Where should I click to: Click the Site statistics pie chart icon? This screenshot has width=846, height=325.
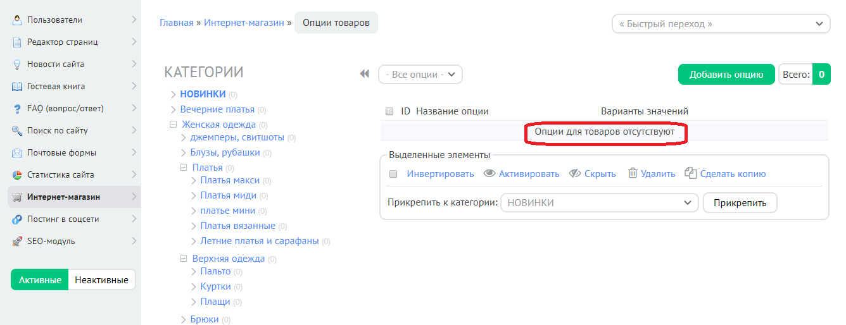[17, 175]
